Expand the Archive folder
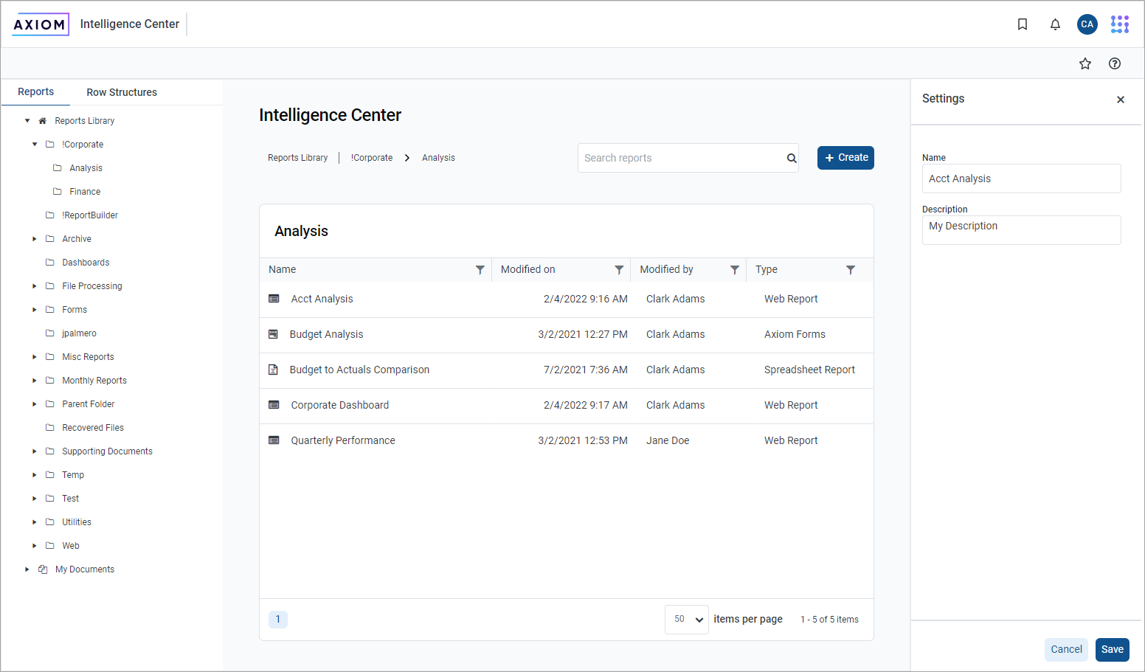The width and height of the screenshot is (1145, 672). point(35,239)
